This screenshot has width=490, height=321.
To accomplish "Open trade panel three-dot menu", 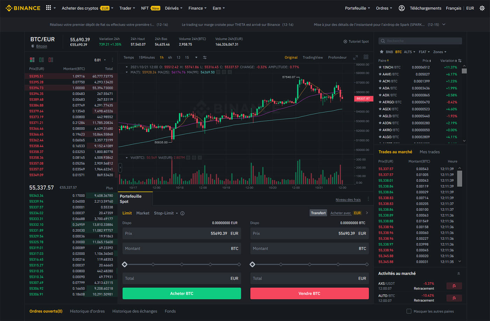I will pyautogui.click(x=368, y=199).
